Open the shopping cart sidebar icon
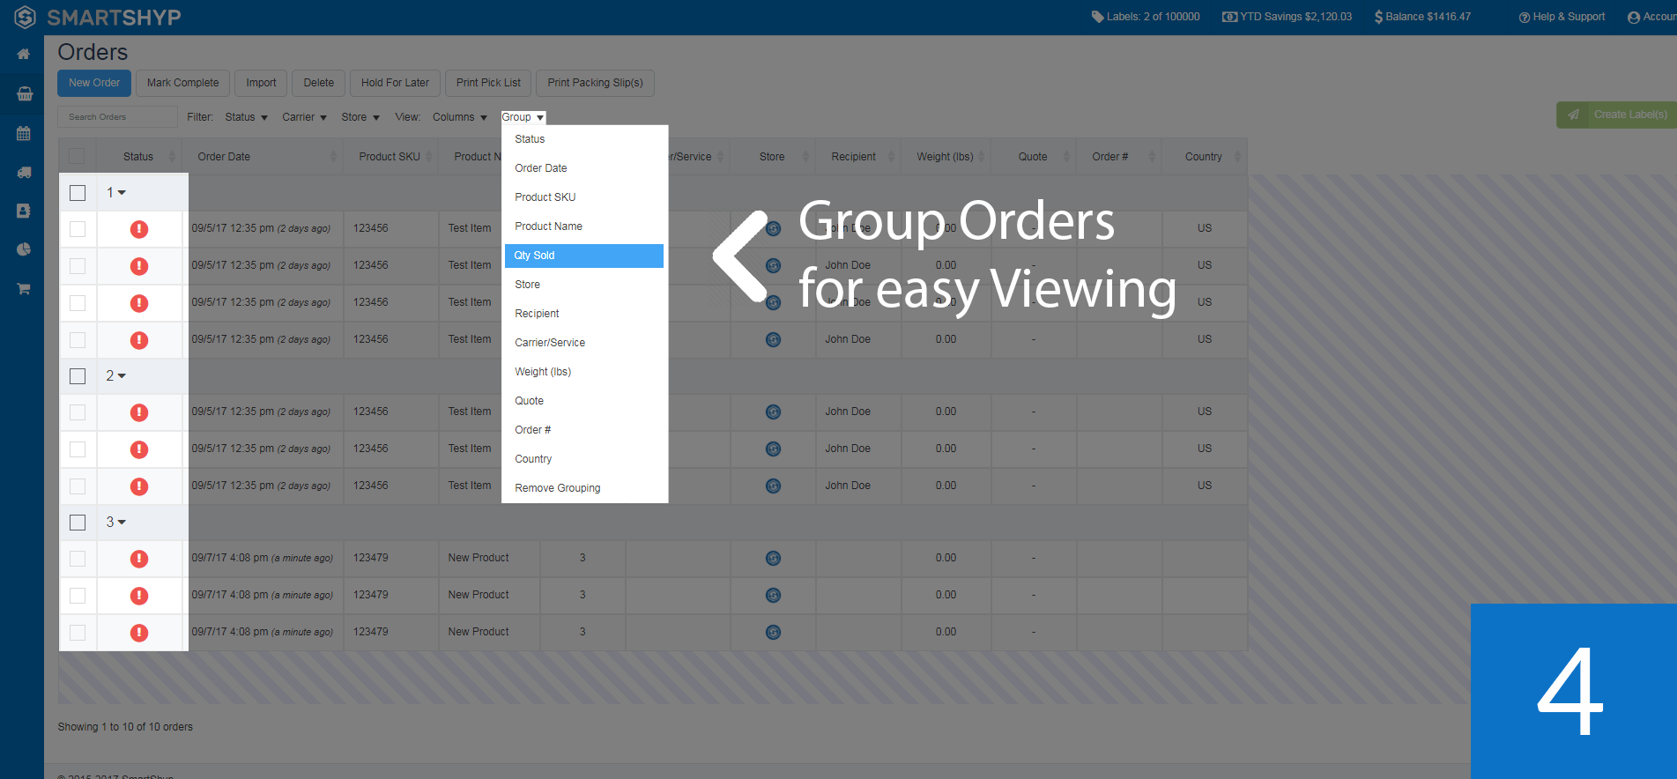1677x779 pixels. (24, 288)
